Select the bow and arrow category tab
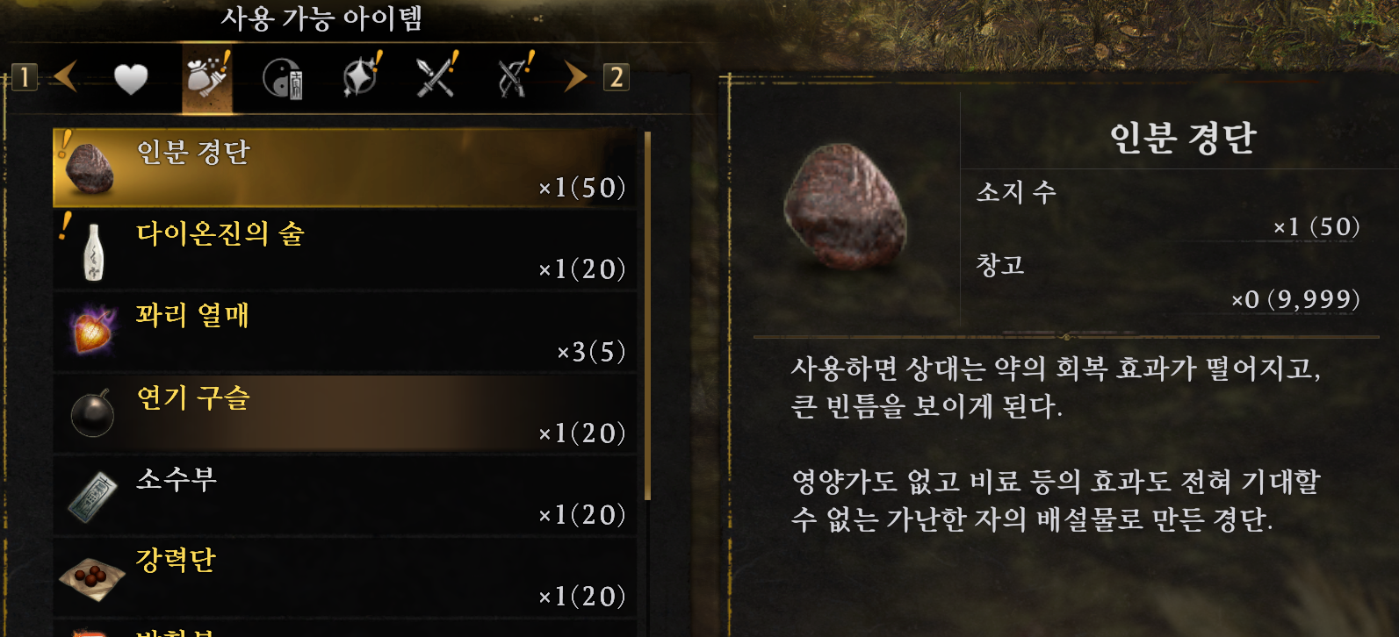The image size is (1399, 637). (x=515, y=75)
